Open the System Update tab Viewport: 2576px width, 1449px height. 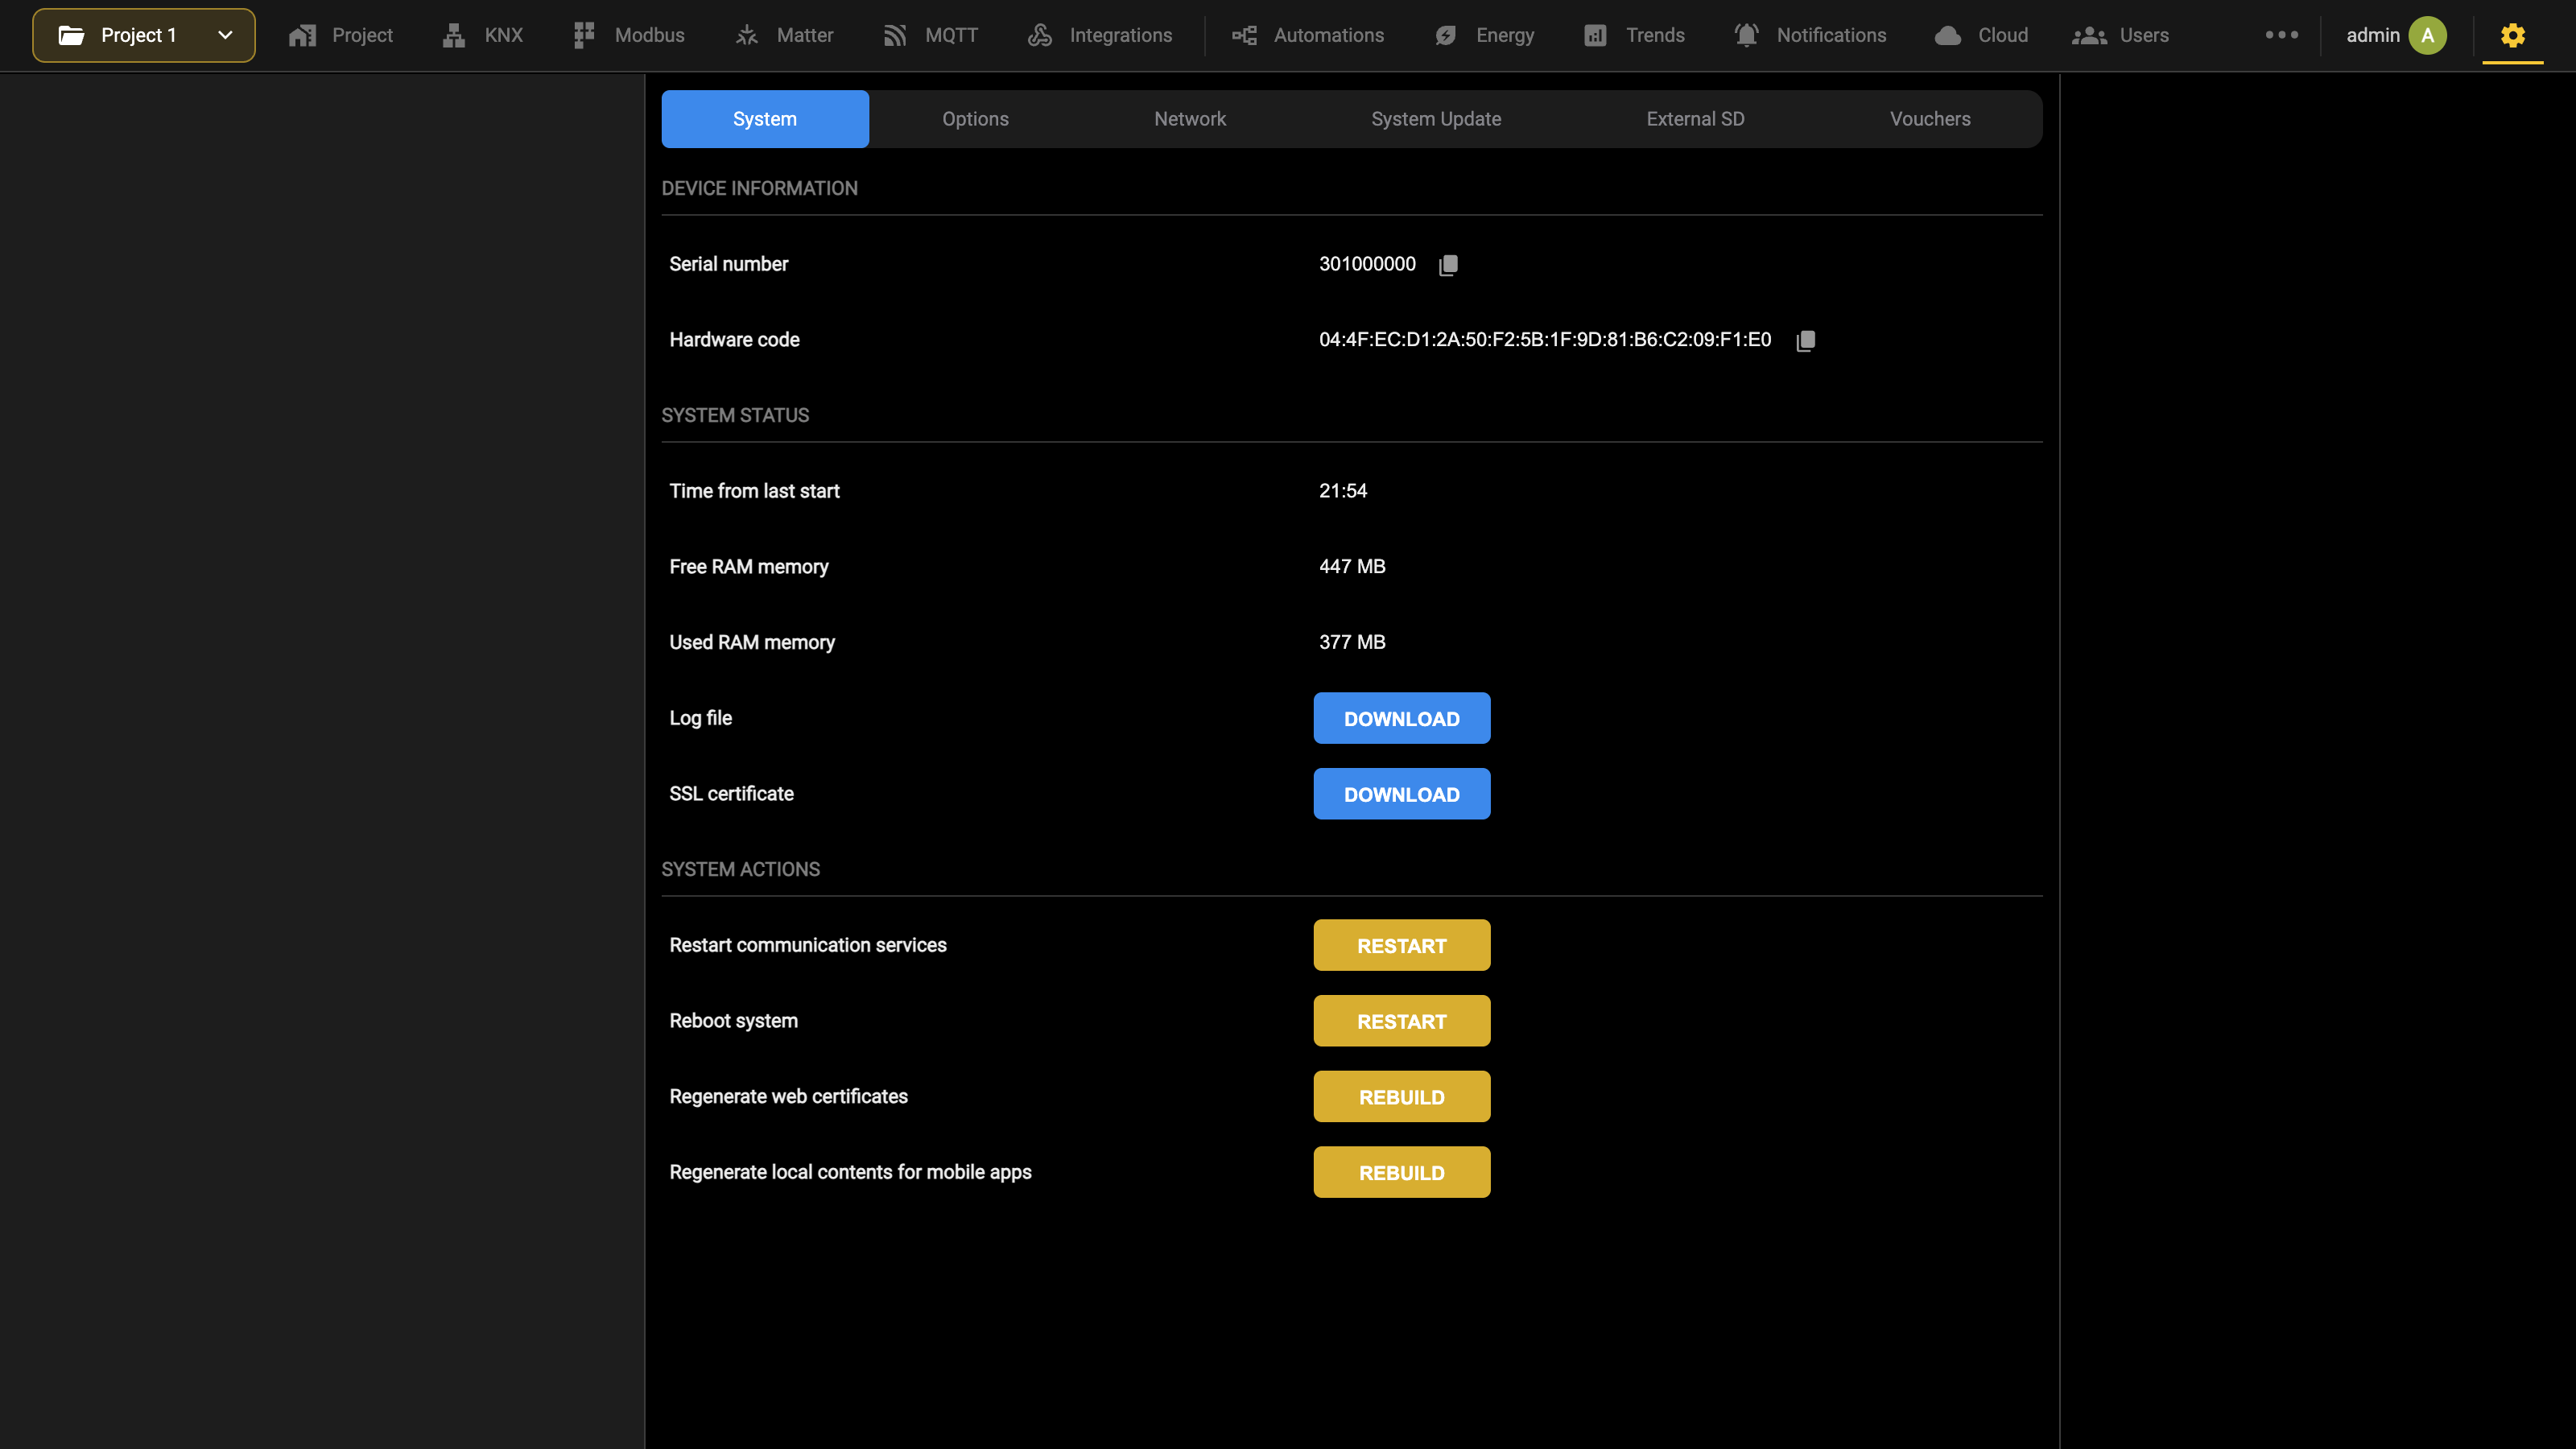pos(1436,119)
